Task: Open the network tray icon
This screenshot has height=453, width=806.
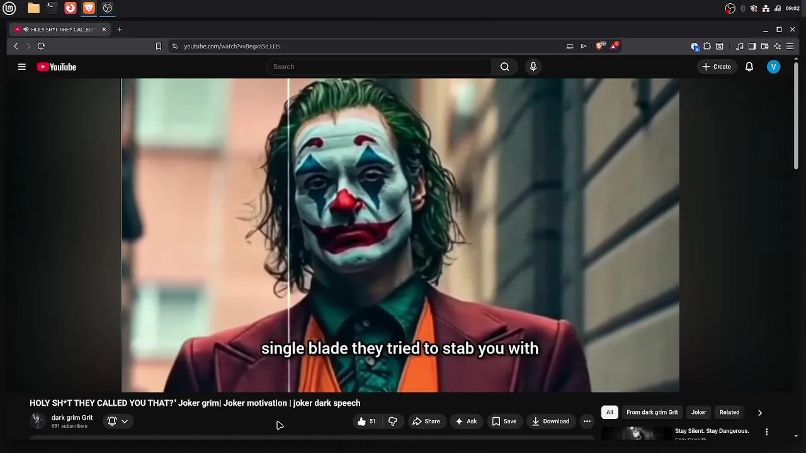Action: click(x=766, y=8)
